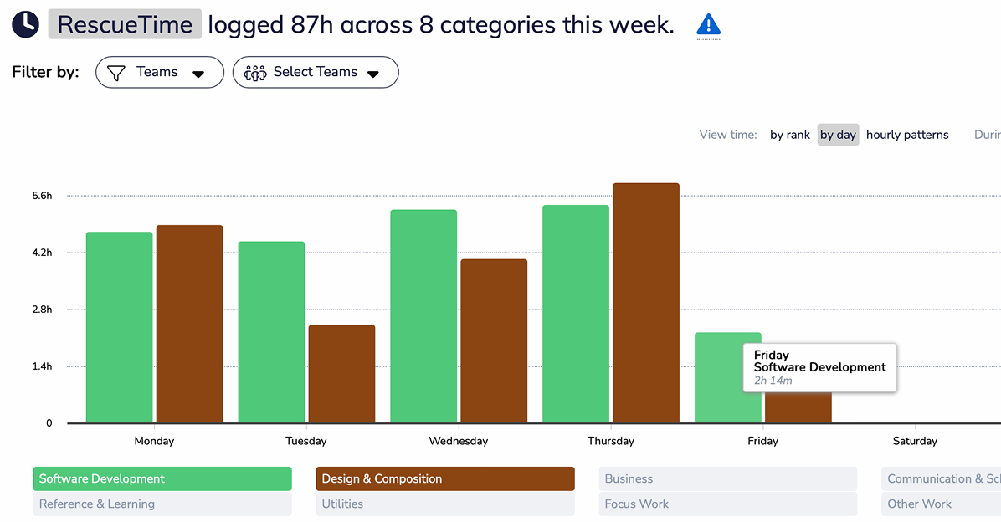Open the Teams filter dropdown arrow
The width and height of the screenshot is (1001, 522).
(198, 74)
